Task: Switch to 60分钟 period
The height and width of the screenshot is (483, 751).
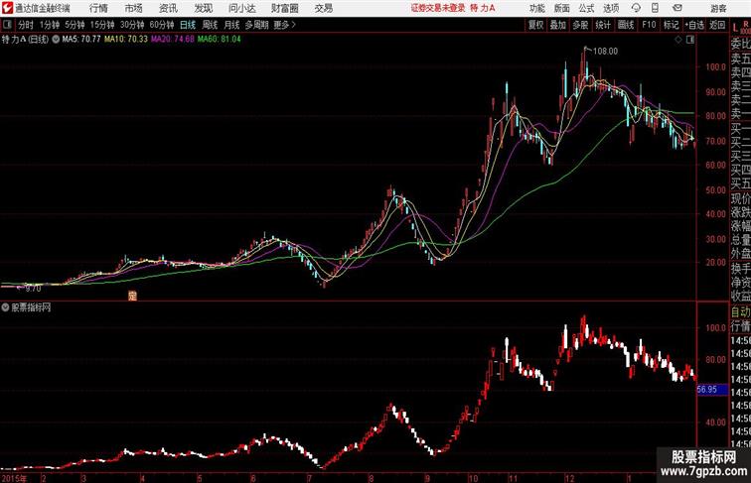Action: coord(162,25)
